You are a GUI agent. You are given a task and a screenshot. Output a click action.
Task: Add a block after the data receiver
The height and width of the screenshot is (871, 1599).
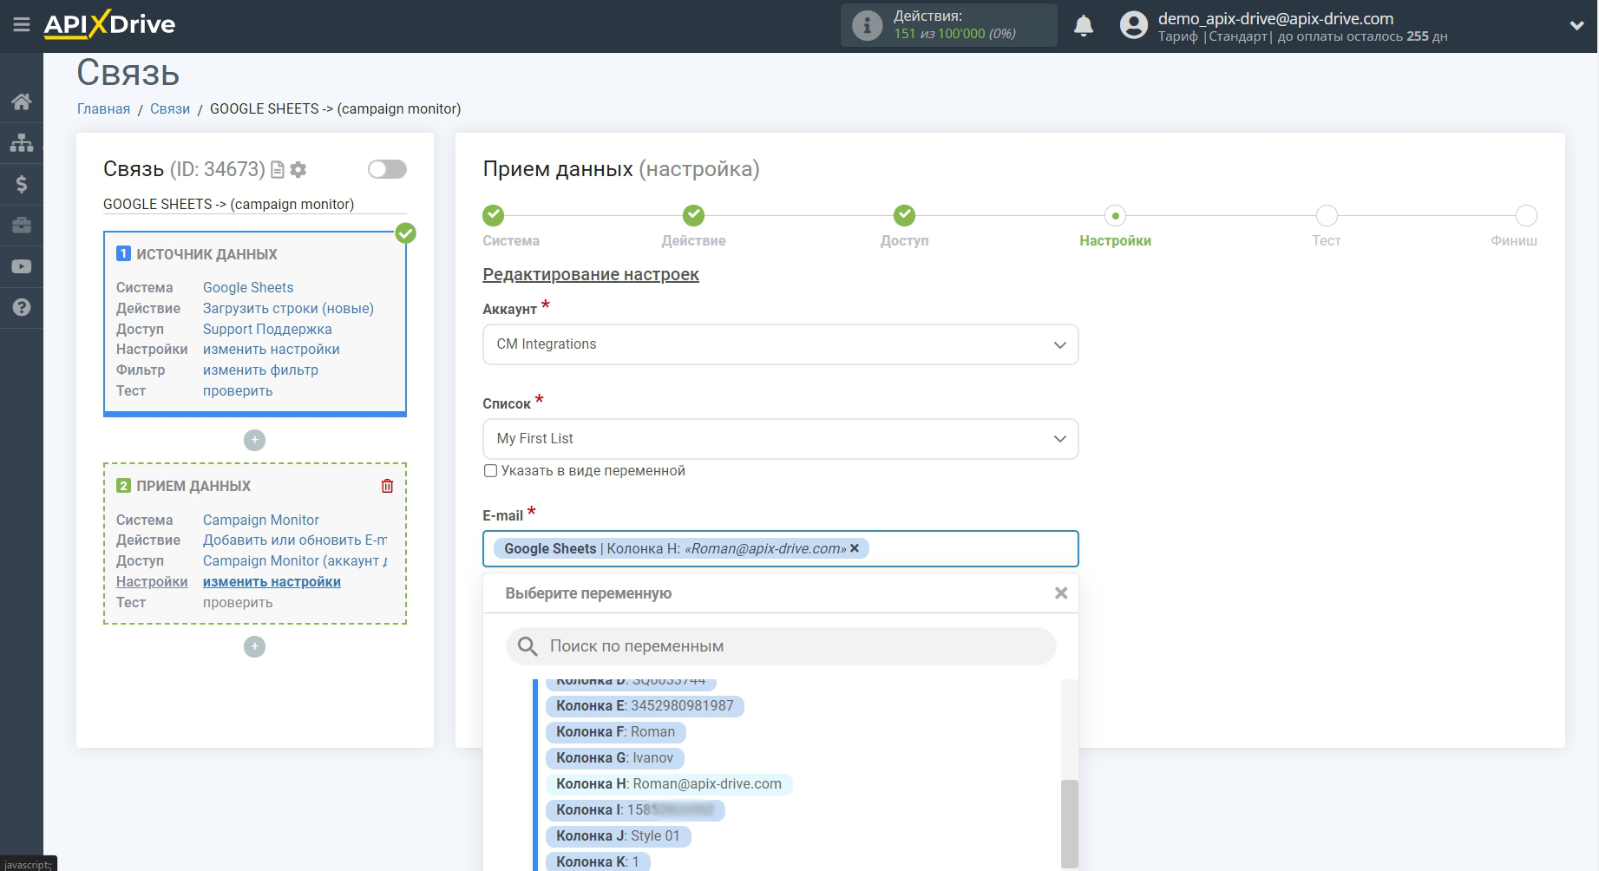pos(254,646)
